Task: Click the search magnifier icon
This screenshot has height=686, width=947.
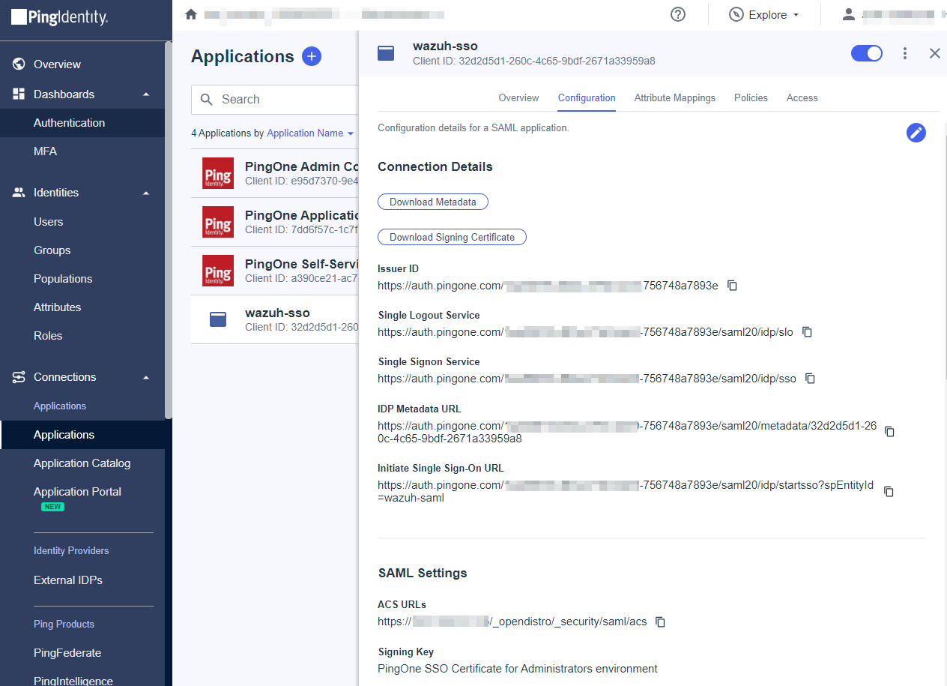Action: 207,100
